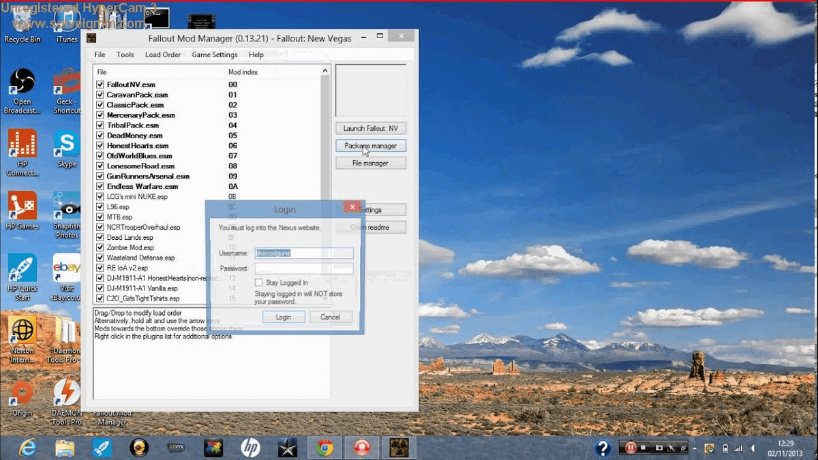Screen dimensions: 818x460
Task: Click Login button in Login dialog
Action: click(284, 317)
